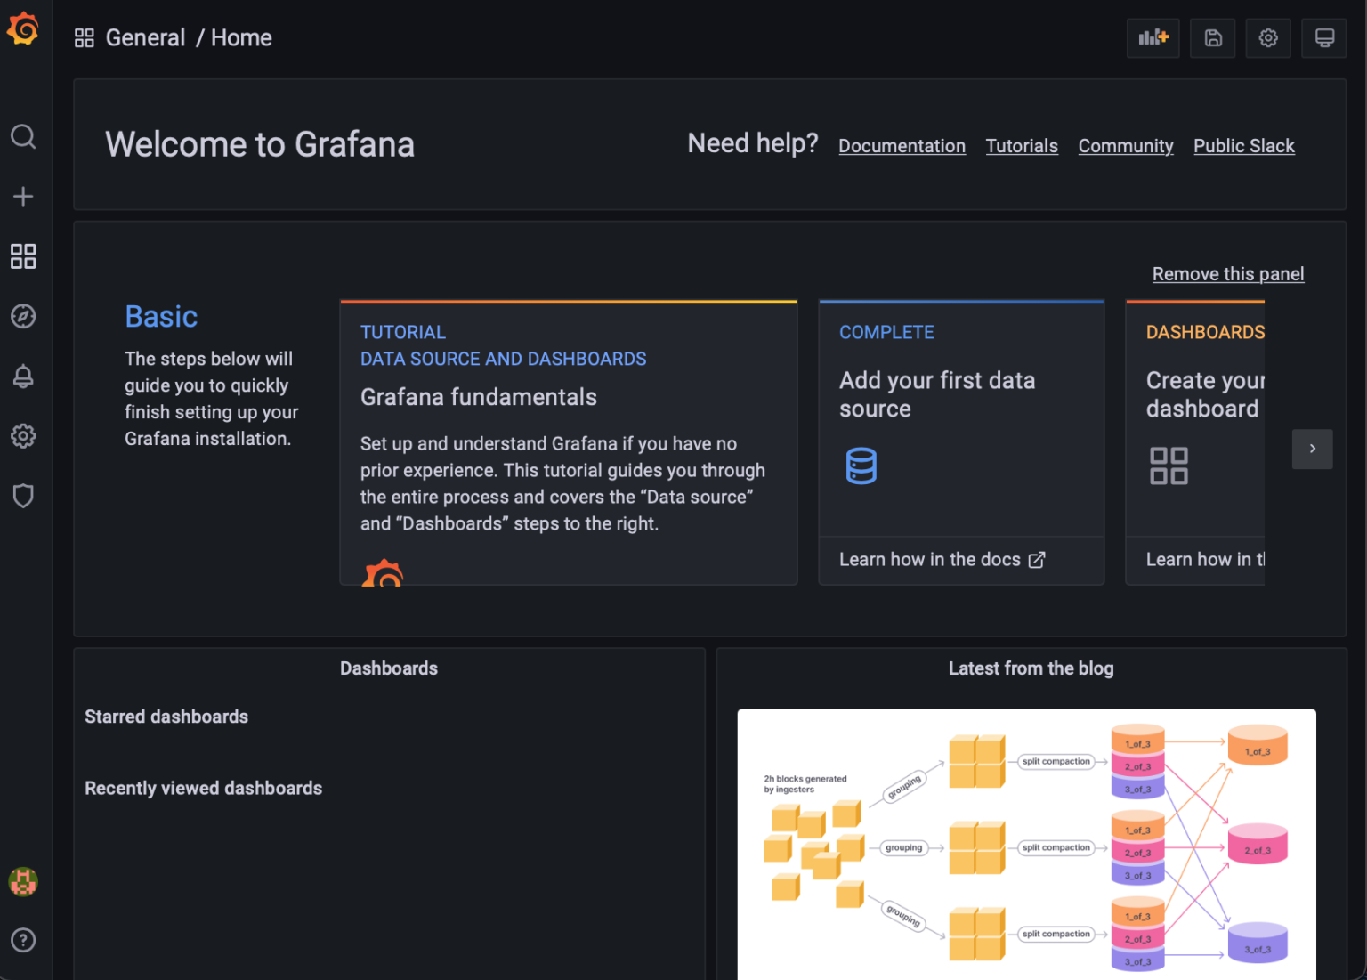Open Server Admin shield icon
The image size is (1367, 980).
pos(23,496)
